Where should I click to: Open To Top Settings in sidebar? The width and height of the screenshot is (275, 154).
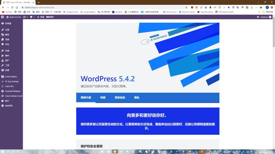(x=11, y=82)
